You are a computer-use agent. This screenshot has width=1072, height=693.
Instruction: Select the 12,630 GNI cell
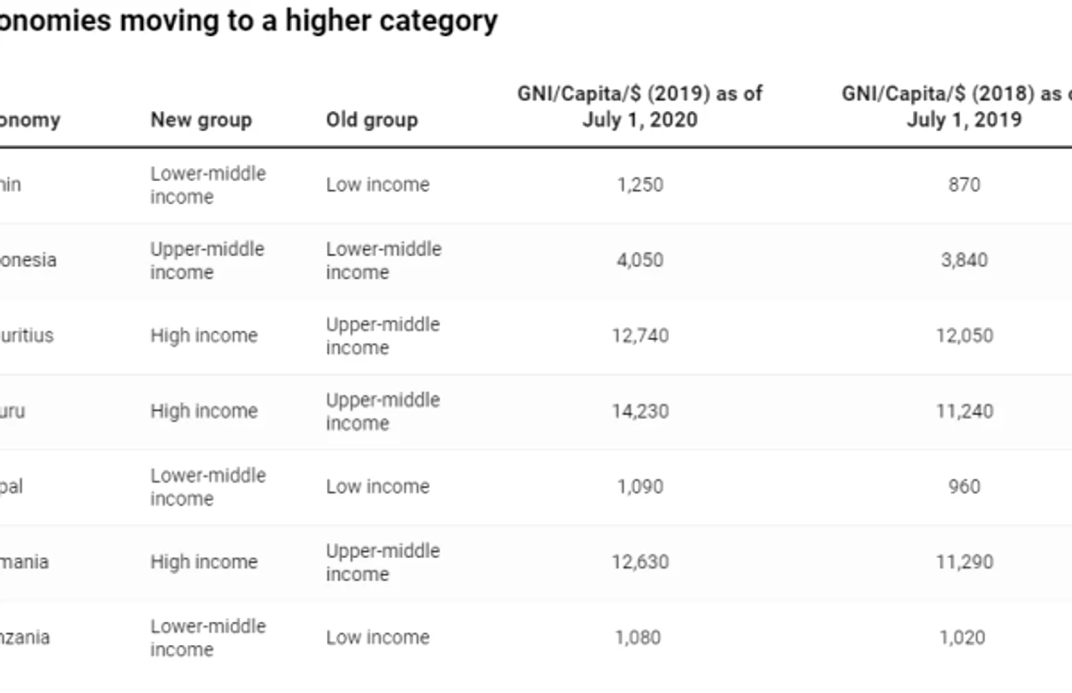[x=640, y=562]
